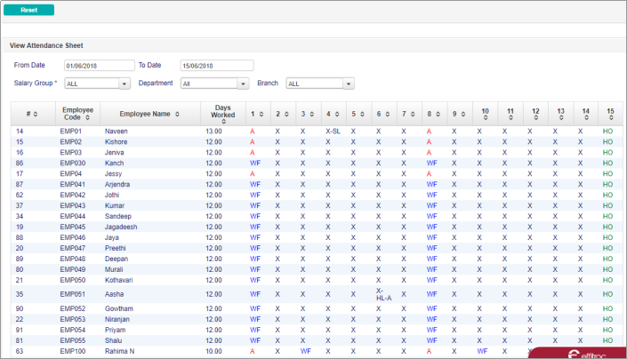Select employee name Gowtham

119,308
